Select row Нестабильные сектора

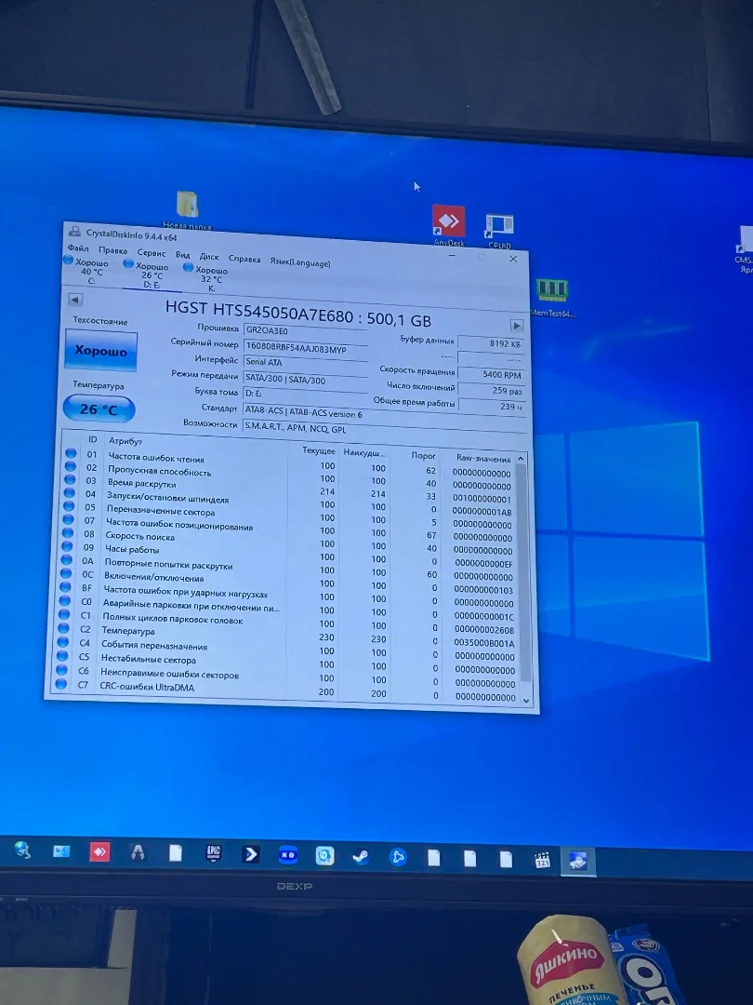click(x=287, y=663)
